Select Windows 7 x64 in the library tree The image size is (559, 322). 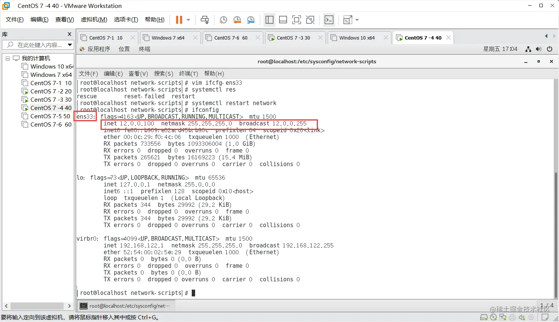pyautogui.click(x=47, y=75)
